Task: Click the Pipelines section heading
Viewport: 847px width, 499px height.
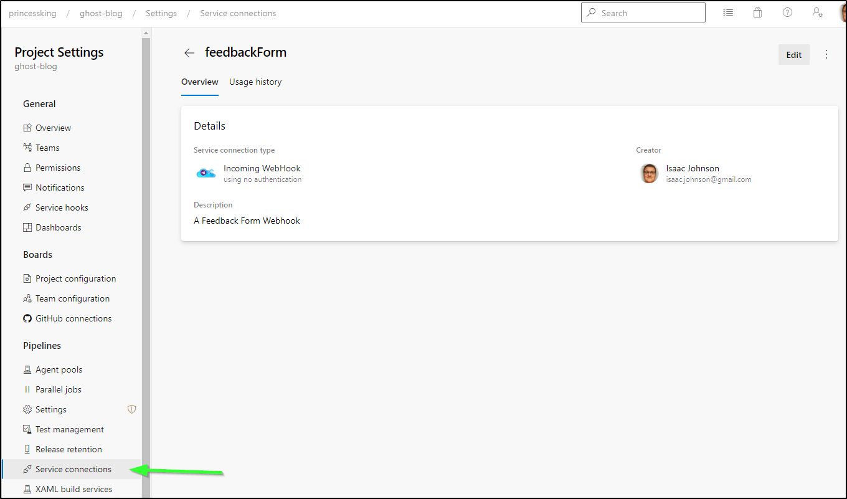Action: point(42,346)
